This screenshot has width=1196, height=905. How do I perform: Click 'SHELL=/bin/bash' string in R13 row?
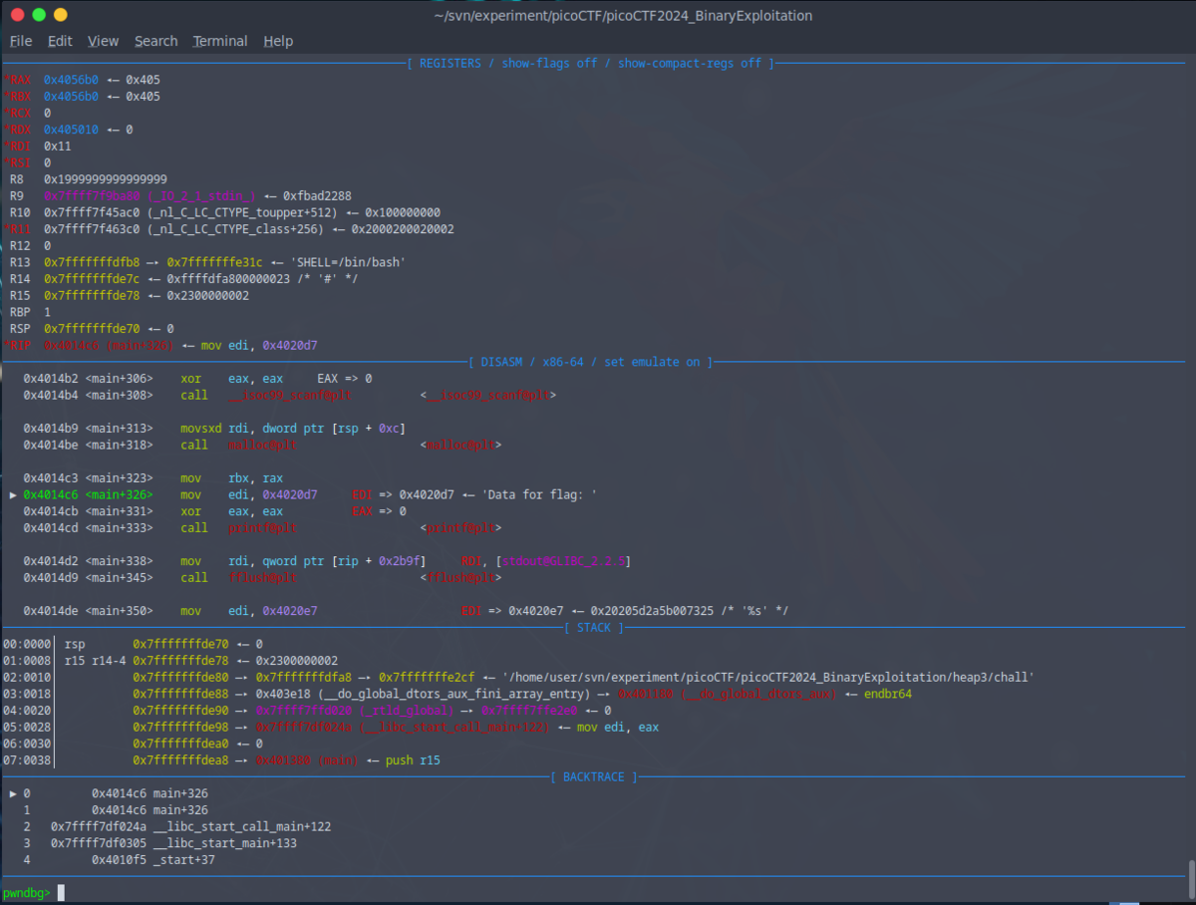coord(346,262)
